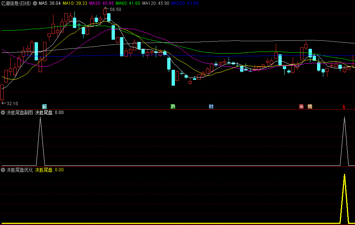Select the 决胜尾盘优化 indicator name
Screen dimensions: 355x225
pyautogui.click(x=20, y=170)
